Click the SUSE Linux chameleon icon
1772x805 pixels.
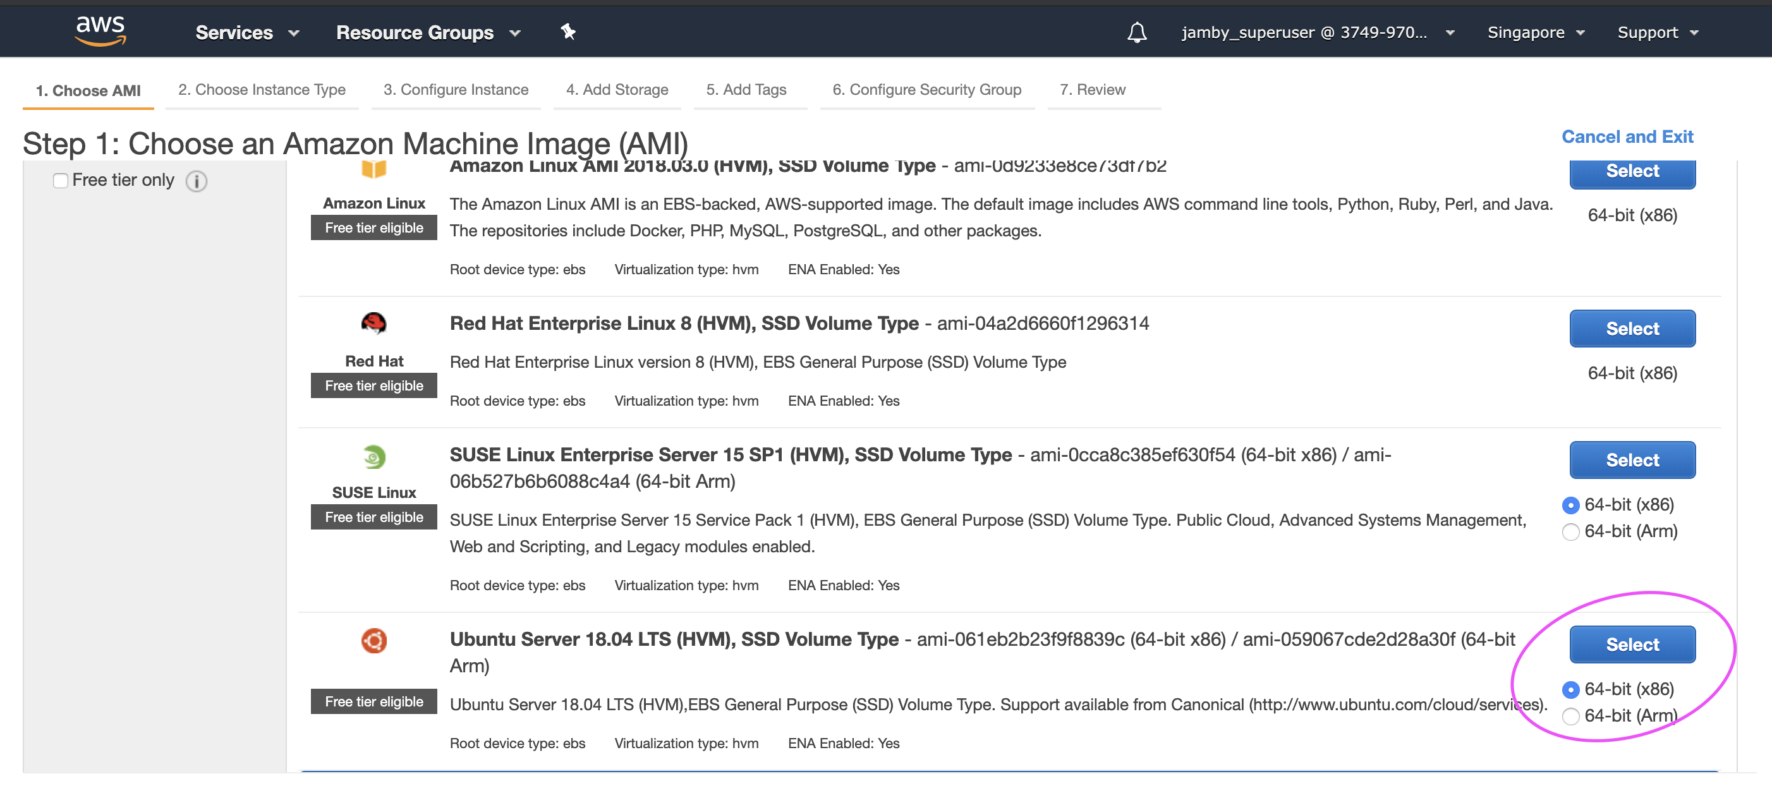click(373, 456)
